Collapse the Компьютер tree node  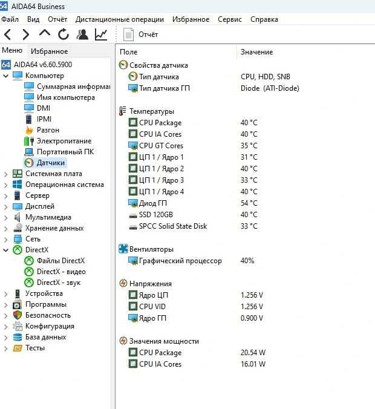[x=5, y=76]
